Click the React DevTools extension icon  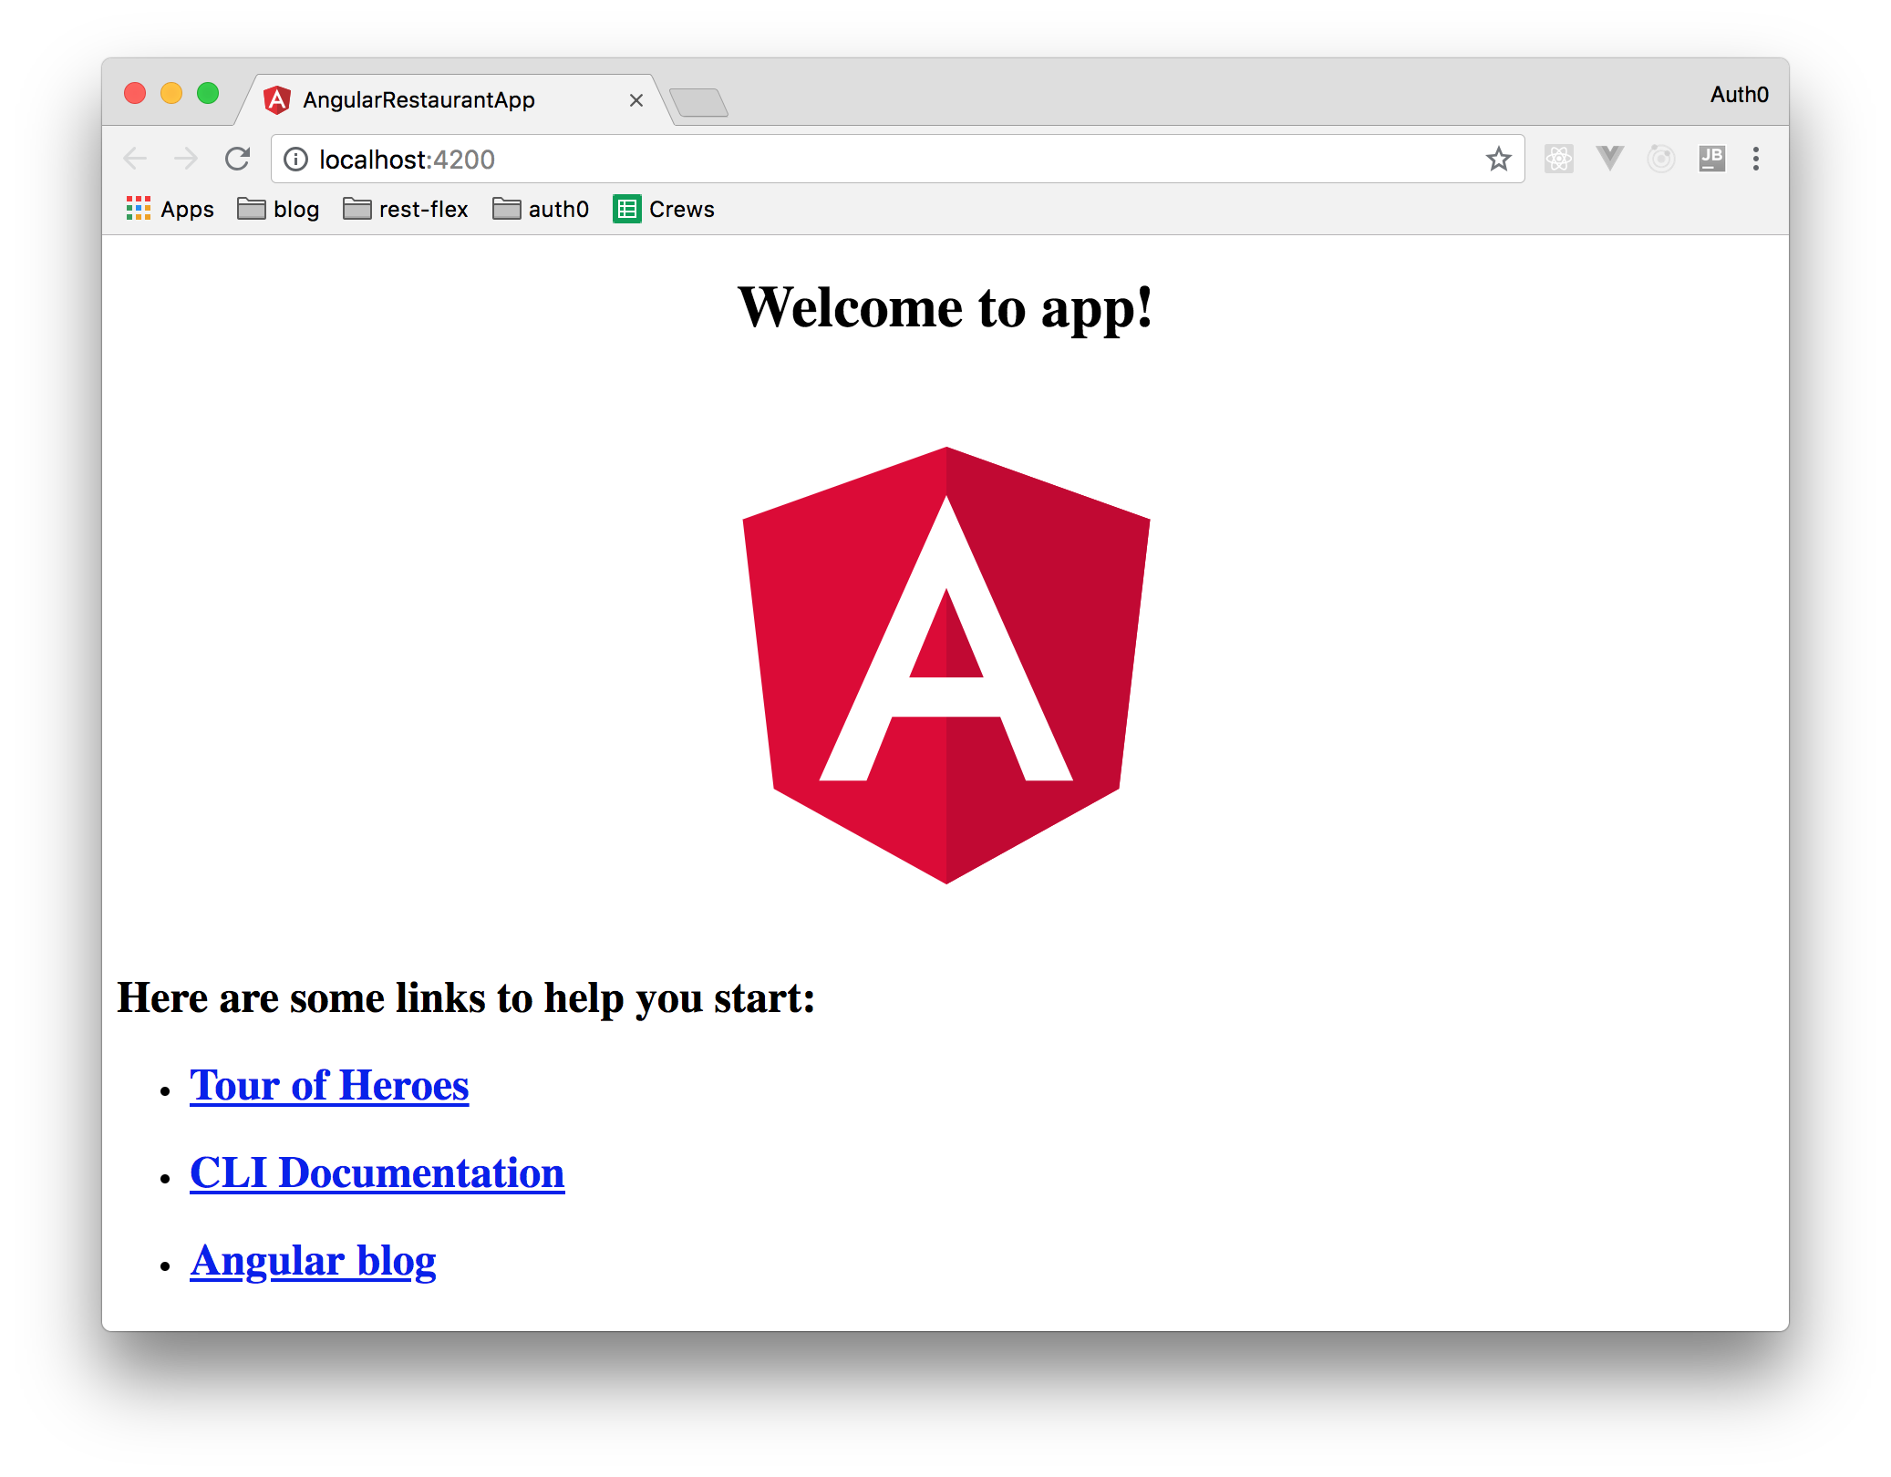(1558, 159)
